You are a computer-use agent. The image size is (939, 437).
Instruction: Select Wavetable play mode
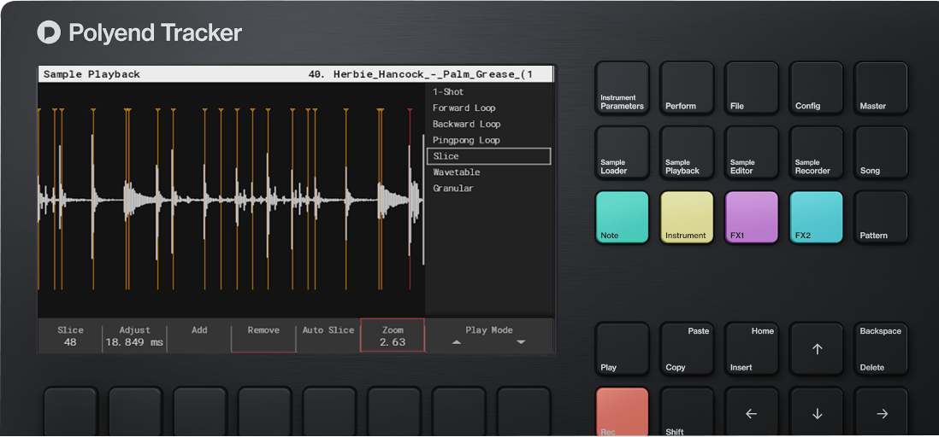coord(488,172)
